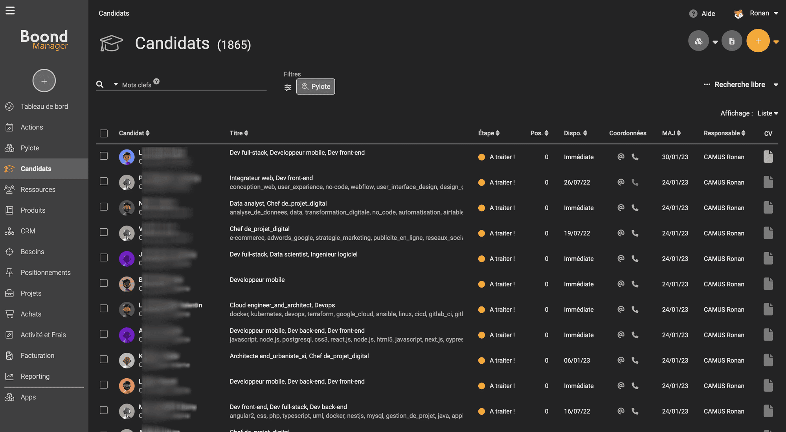The width and height of the screenshot is (786, 432).
Task: Click the orange status dot of Integrateur web row
Action: [x=481, y=182]
